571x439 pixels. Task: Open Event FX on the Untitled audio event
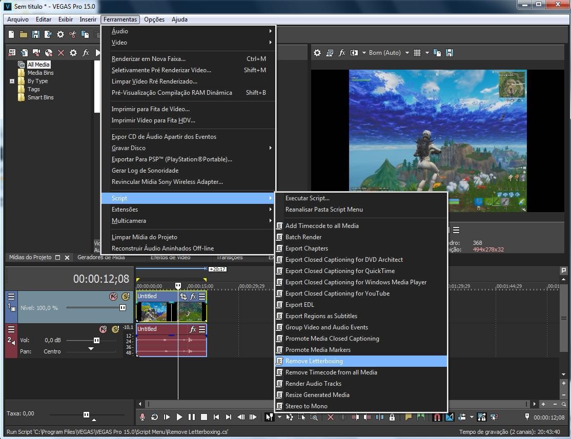193,329
